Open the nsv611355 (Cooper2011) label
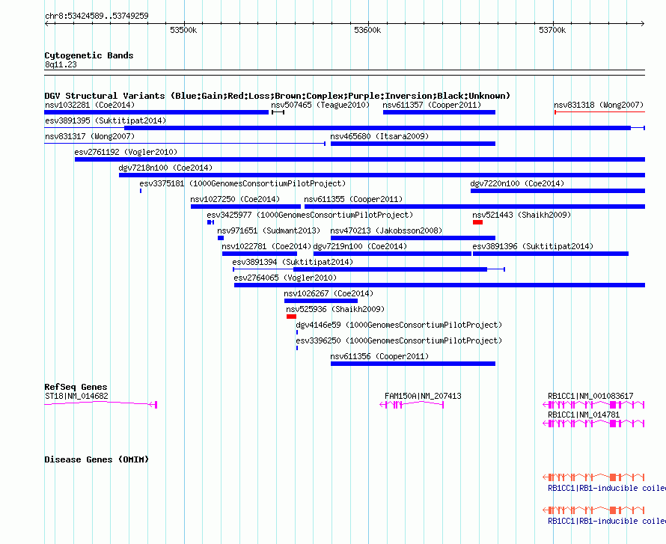The width and height of the screenshot is (666, 544). [x=353, y=199]
